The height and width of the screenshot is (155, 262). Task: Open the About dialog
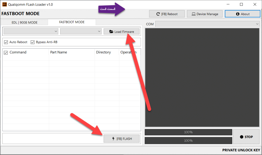[243, 14]
